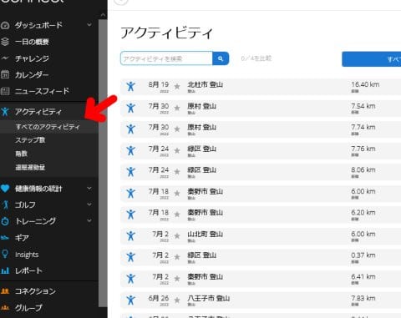Click the blue activity figure icon in sidebar
401x318 pixels.
click(5, 112)
